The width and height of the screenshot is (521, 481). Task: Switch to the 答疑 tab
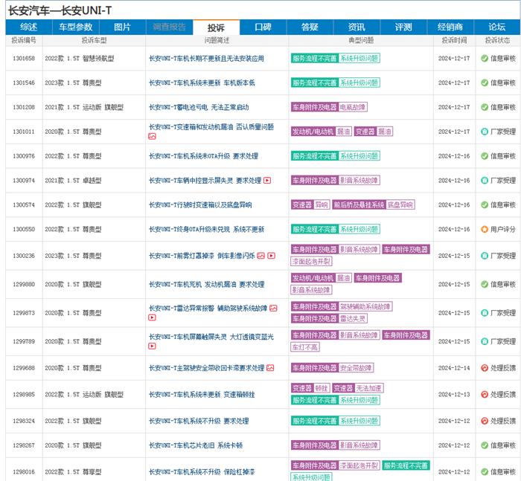(x=310, y=28)
